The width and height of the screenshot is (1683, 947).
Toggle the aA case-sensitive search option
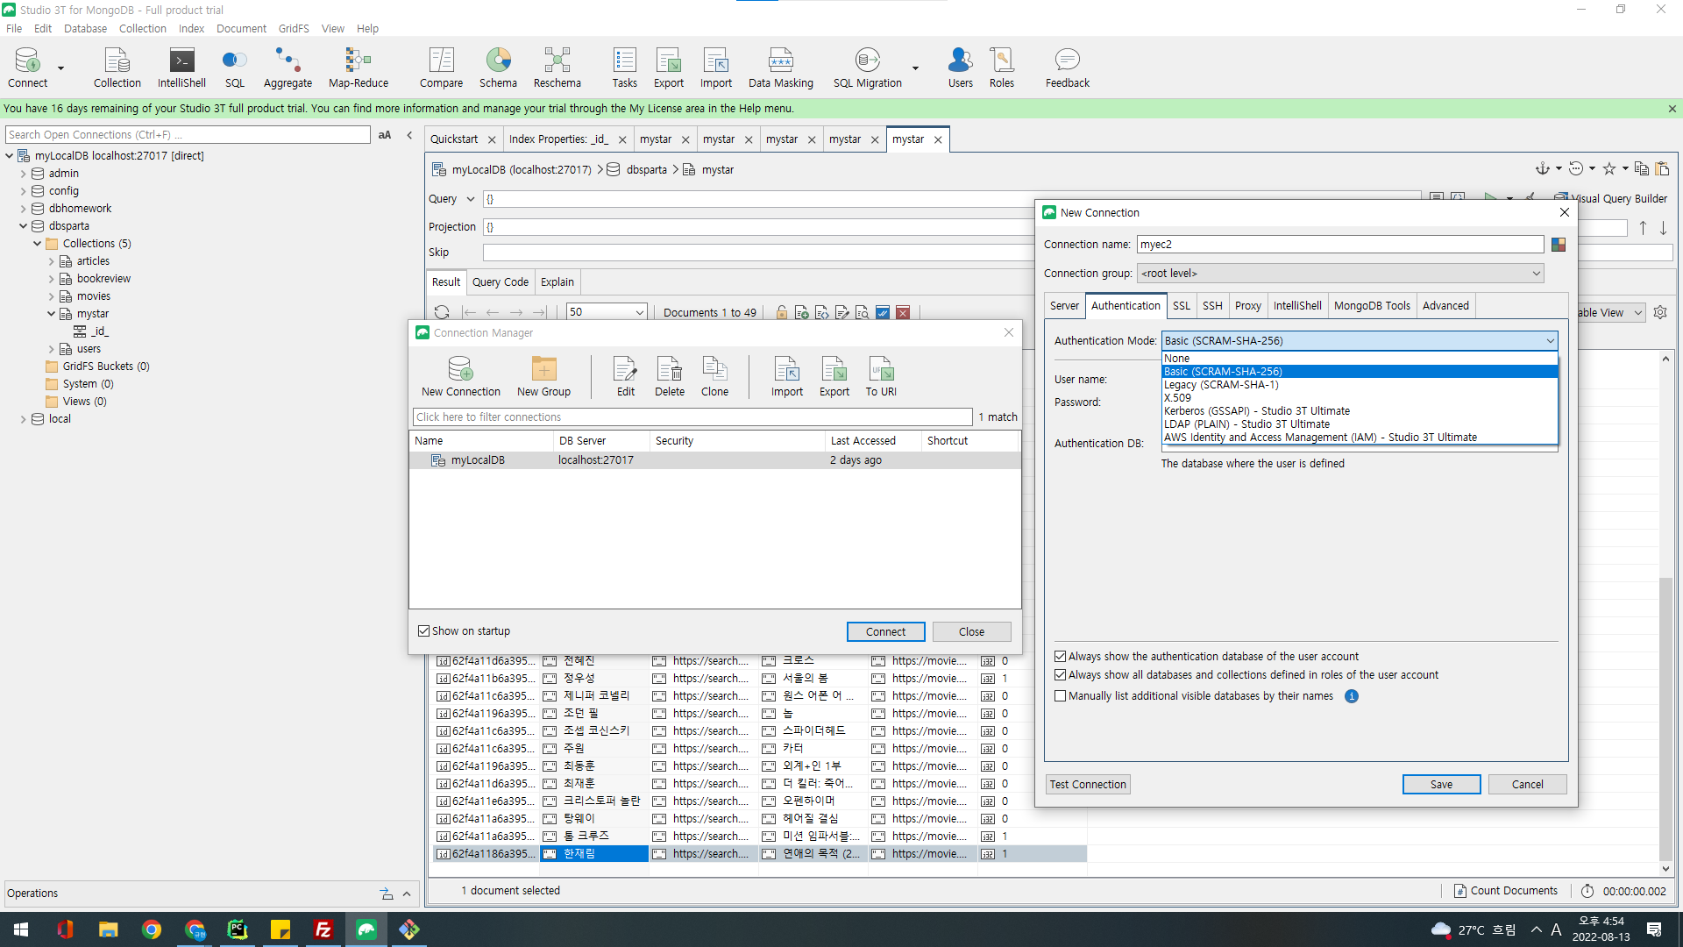(x=385, y=135)
